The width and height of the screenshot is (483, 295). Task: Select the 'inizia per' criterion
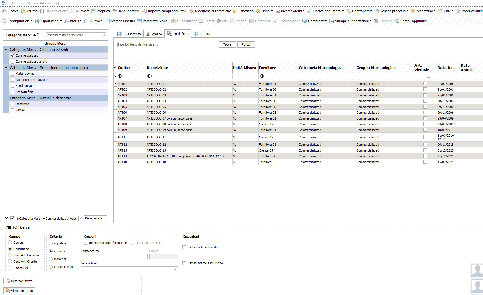click(51, 259)
